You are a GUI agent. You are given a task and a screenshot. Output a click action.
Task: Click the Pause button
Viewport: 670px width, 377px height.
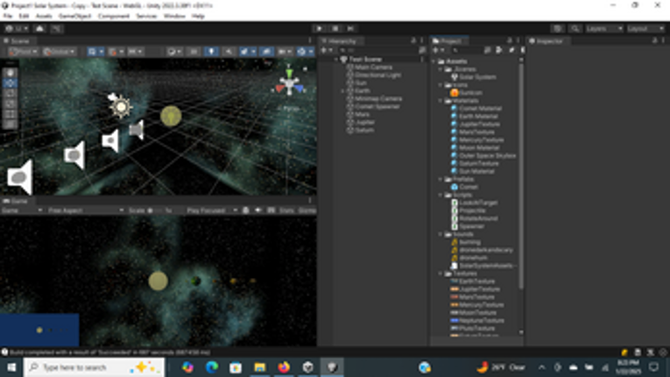[x=335, y=29]
